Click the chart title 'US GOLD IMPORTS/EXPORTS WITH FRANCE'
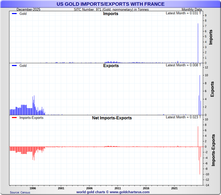 [x=110, y=4]
